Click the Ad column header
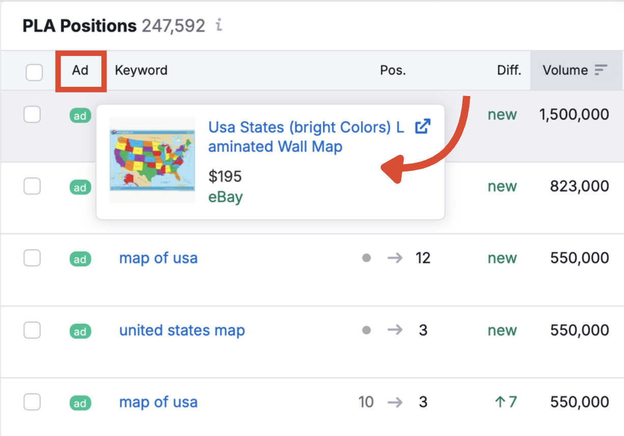 80,70
